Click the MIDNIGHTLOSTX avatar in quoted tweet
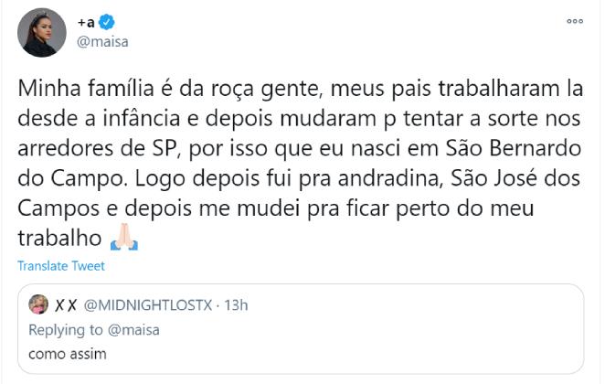The width and height of the screenshot is (605, 384). click(x=38, y=304)
